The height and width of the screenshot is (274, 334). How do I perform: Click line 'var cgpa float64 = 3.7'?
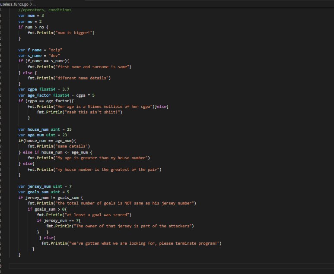(x=44, y=89)
